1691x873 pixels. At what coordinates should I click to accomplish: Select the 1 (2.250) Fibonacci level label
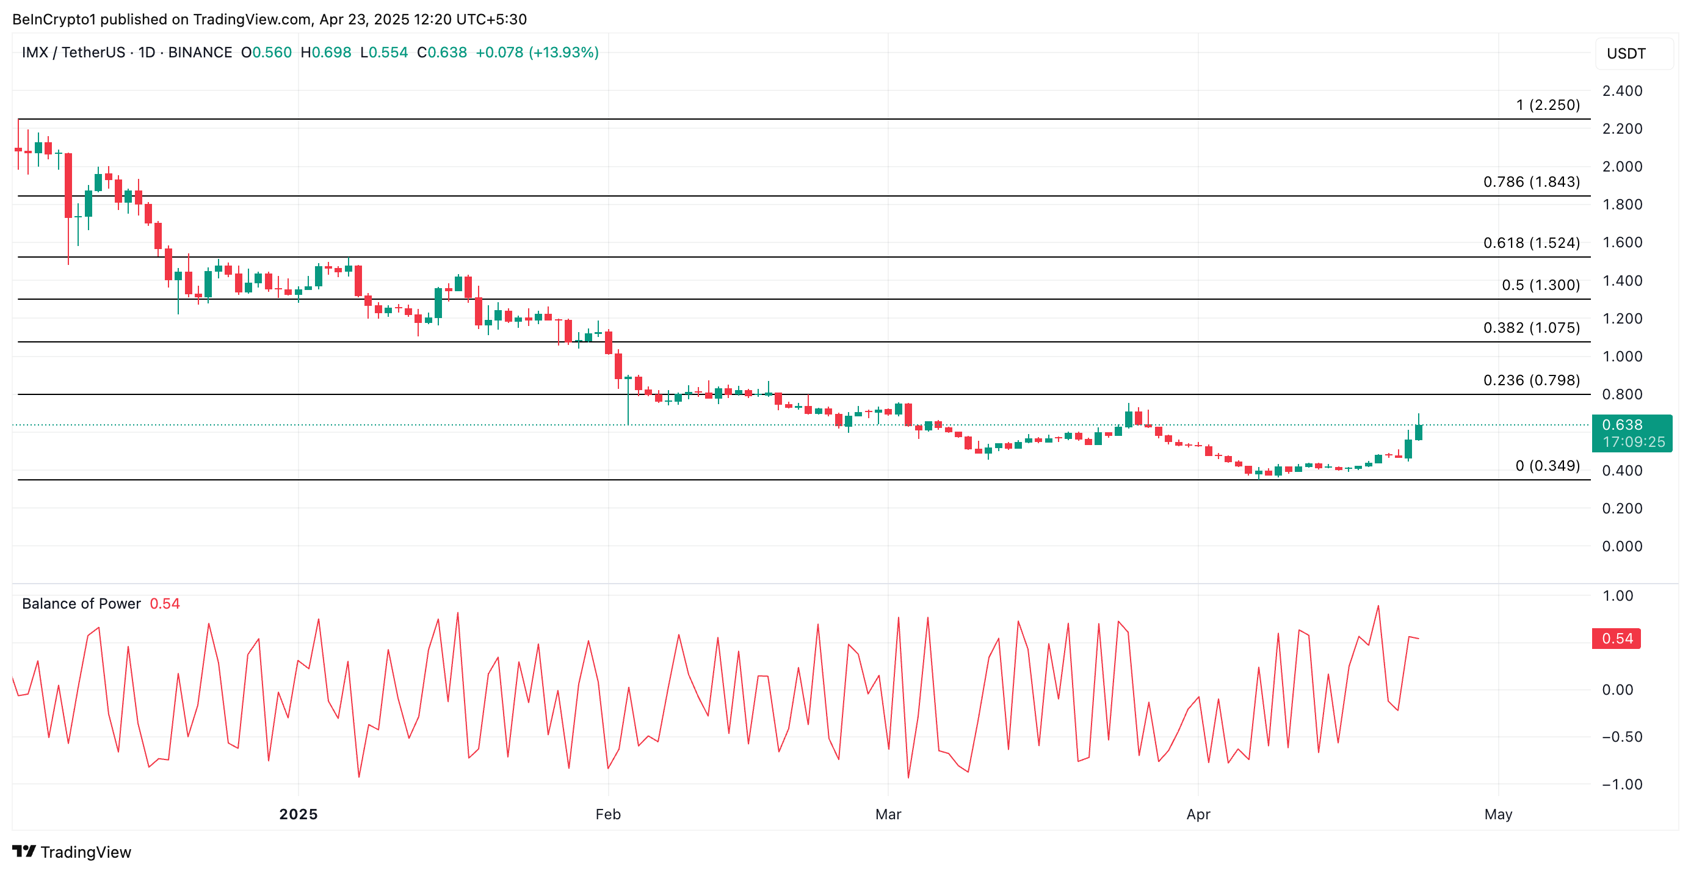(1548, 105)
